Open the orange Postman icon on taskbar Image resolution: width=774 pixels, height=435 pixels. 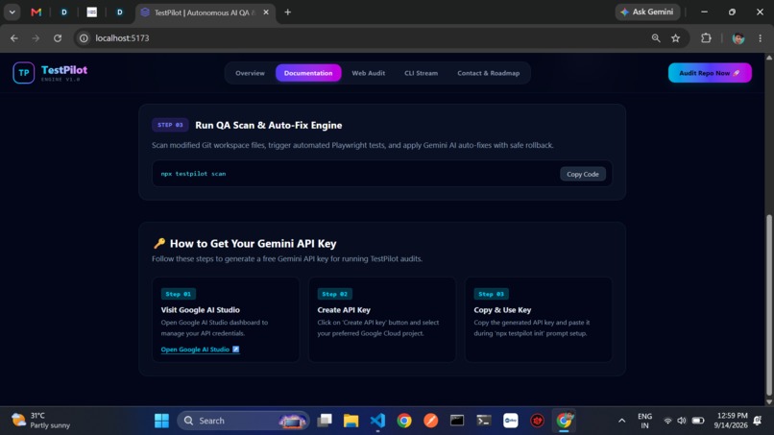pos(431,421)
